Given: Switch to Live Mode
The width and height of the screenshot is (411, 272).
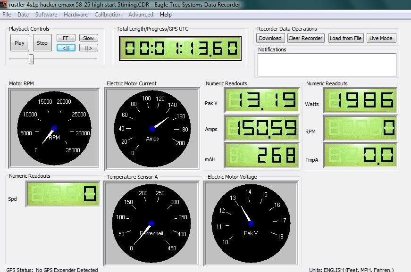Looking at the screenshot, I should click(x=381, y=38).
